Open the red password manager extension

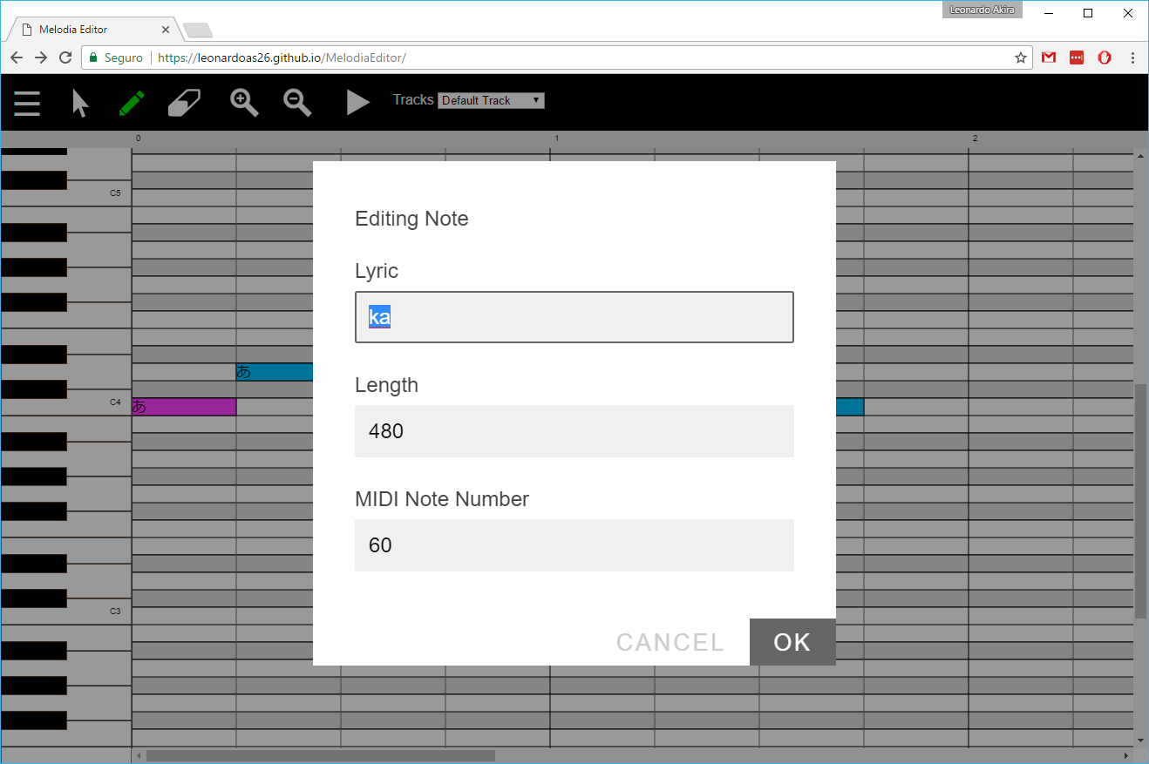click(1077, 57)
